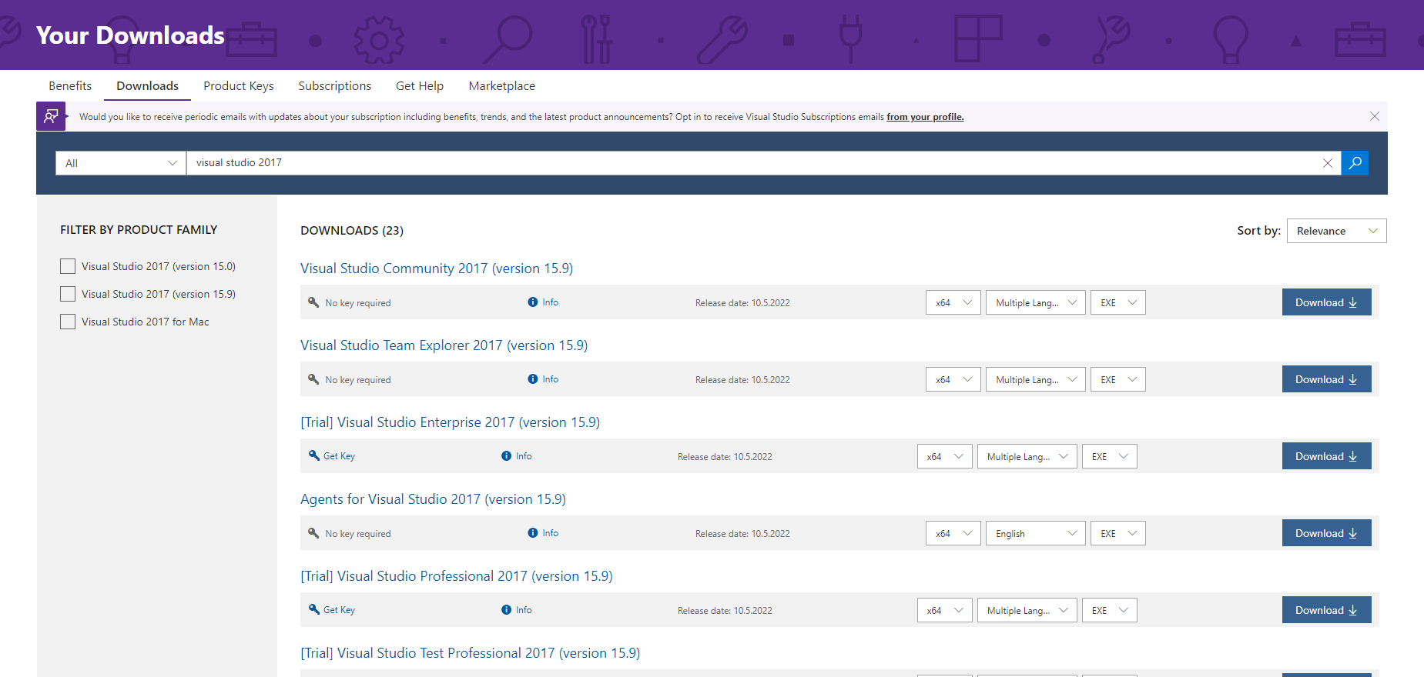The image size is (1424, 677).
Task: Download Trial Visual Studio Enterprise 2017
Action: (1326, 456)
